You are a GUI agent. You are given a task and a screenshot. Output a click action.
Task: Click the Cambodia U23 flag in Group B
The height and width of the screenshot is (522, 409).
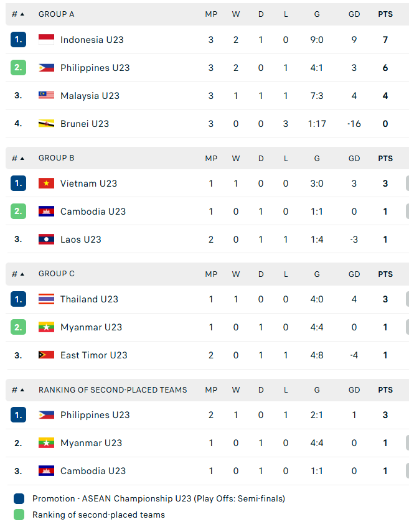coord(46,212)
